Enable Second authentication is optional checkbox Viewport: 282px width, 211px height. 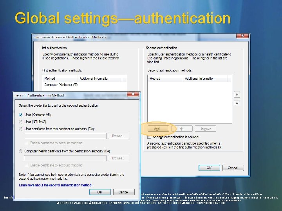pyautogui.click(x=149, y=137)
